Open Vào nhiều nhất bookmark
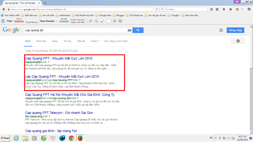Viewport: 253px width, 142px height. coord(10,15)
